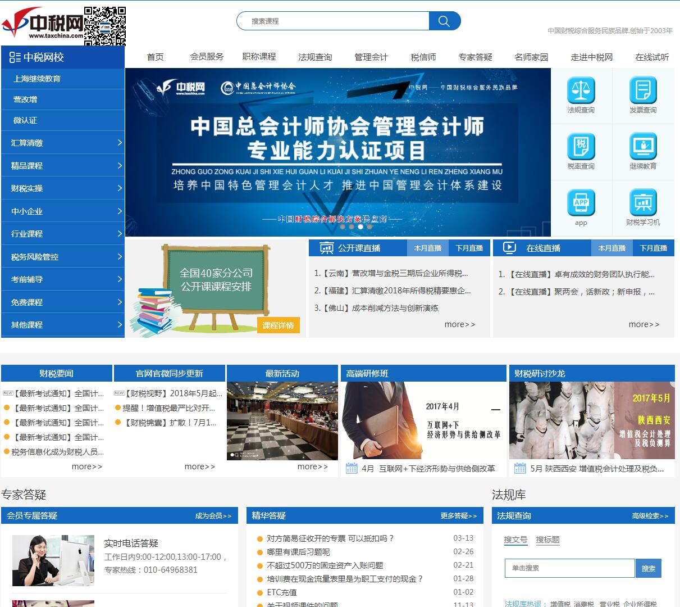Expand the 中小企业 sidebar menu

tap(63, 211)
